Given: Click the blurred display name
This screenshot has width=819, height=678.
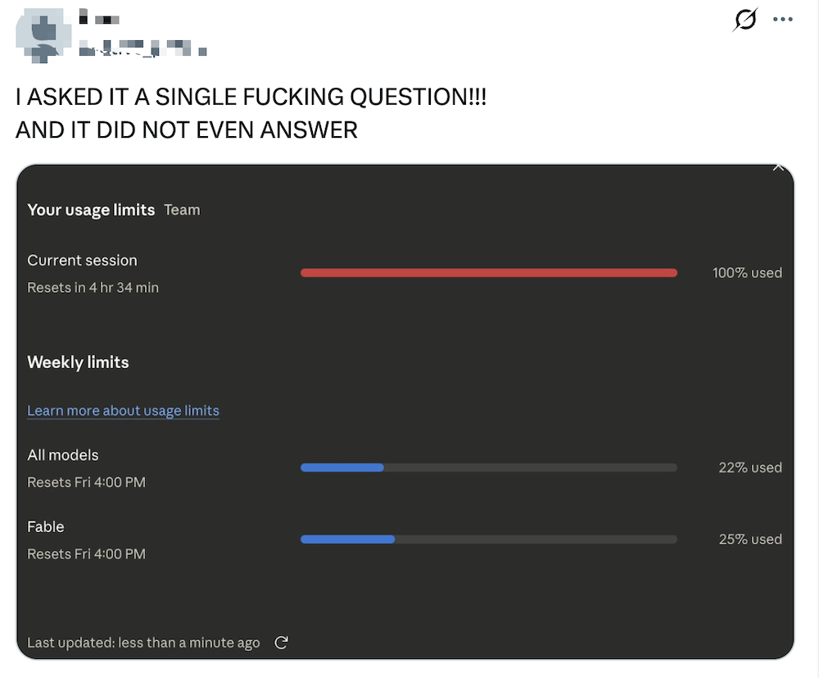Looking at the screenshot, I should point(99,18).
